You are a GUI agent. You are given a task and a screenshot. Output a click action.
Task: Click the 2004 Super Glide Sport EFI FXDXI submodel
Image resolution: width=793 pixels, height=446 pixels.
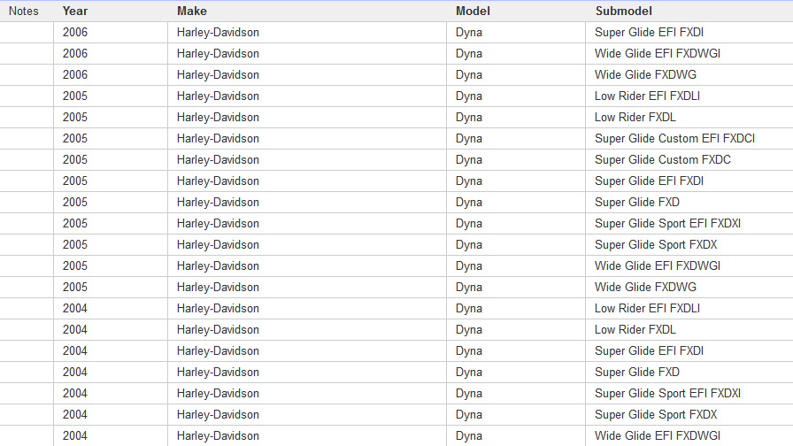click(667, 394)
